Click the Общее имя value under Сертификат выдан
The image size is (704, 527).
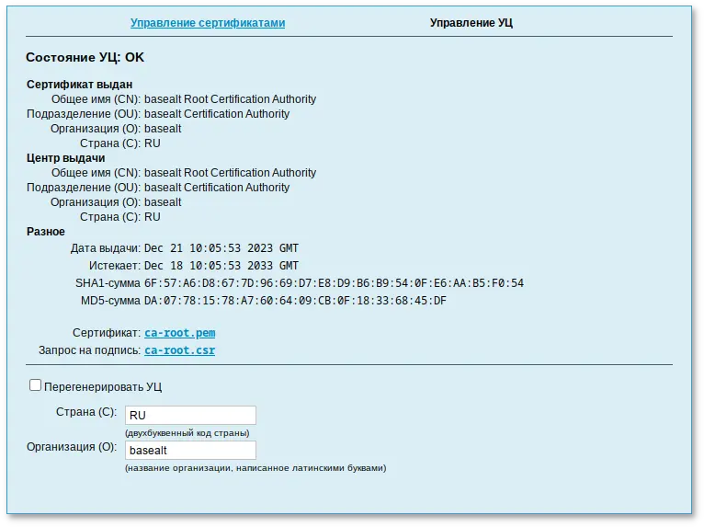[x=230, y=99]
